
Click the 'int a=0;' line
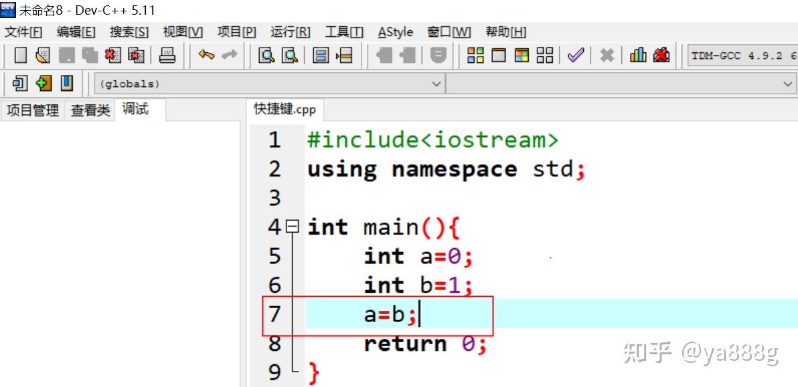tap(418, 257)
